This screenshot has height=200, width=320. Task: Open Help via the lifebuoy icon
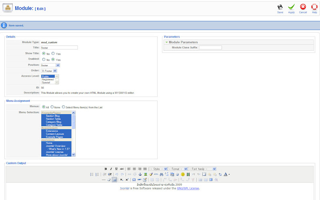(314, 7)
